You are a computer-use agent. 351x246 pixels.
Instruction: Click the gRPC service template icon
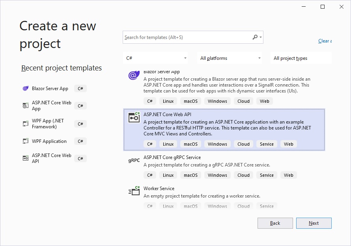pos(134,160)
